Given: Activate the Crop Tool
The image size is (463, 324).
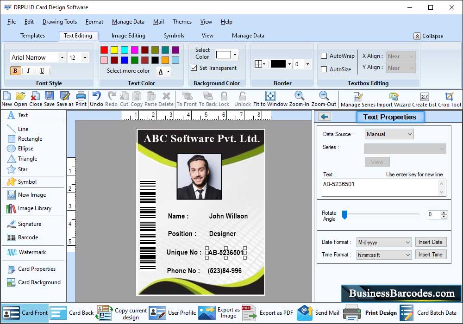Looking at the screenshot, I should 450,100.
